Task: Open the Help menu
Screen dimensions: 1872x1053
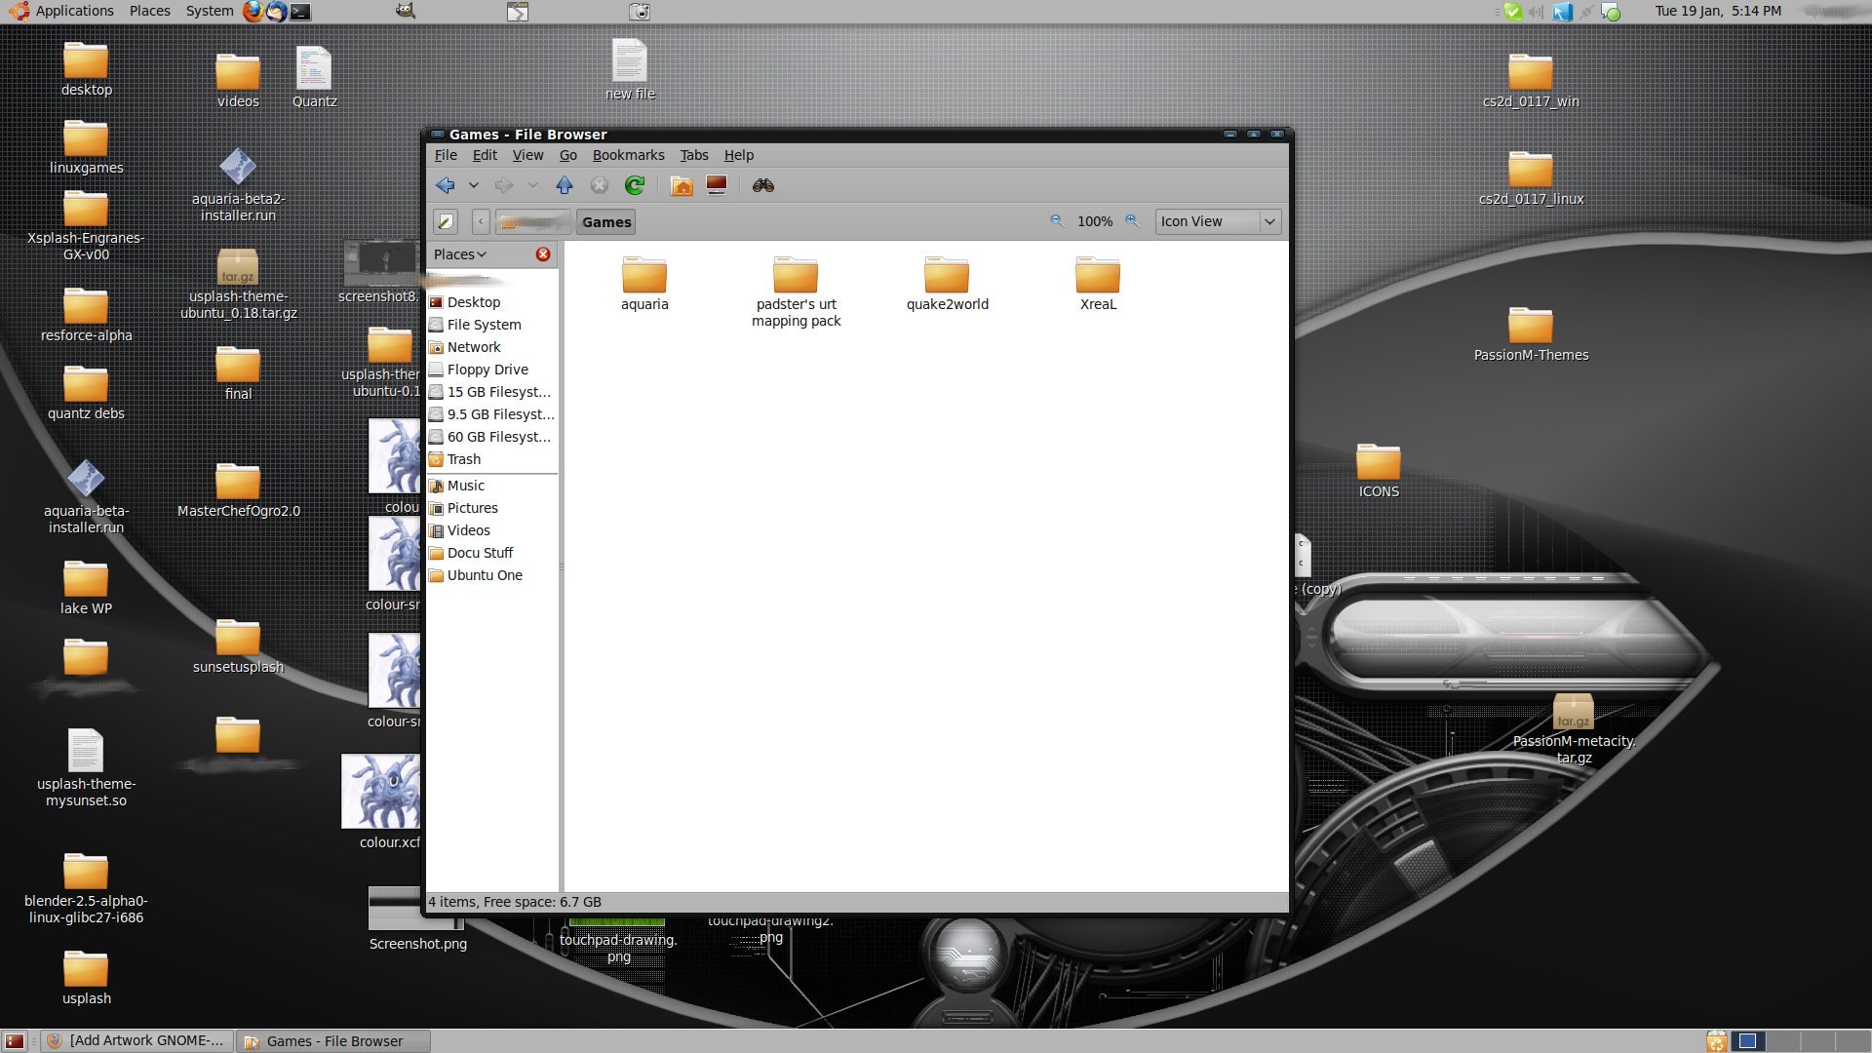Action: (739, 155)
